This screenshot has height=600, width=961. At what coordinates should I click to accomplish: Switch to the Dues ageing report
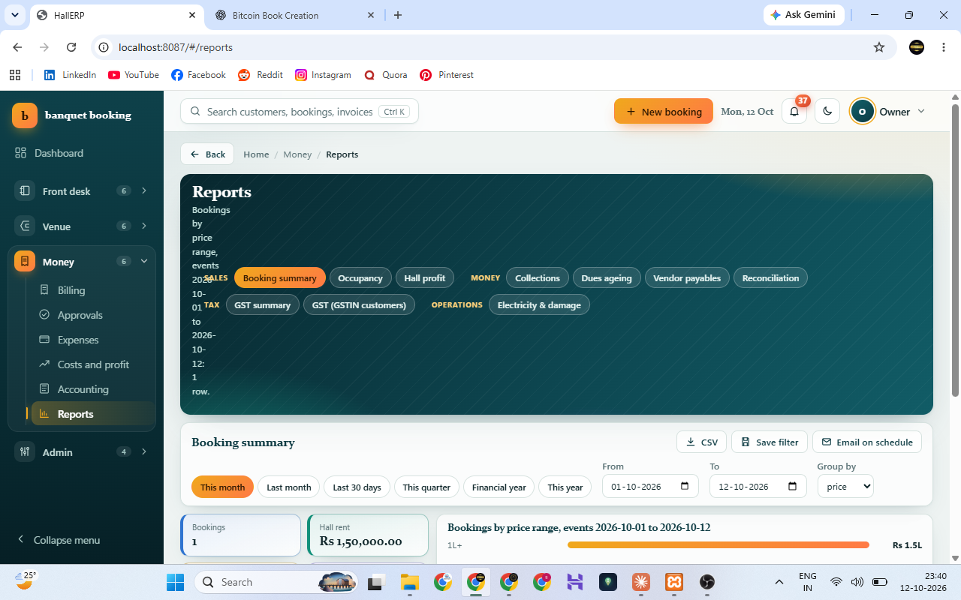point(607,278)
